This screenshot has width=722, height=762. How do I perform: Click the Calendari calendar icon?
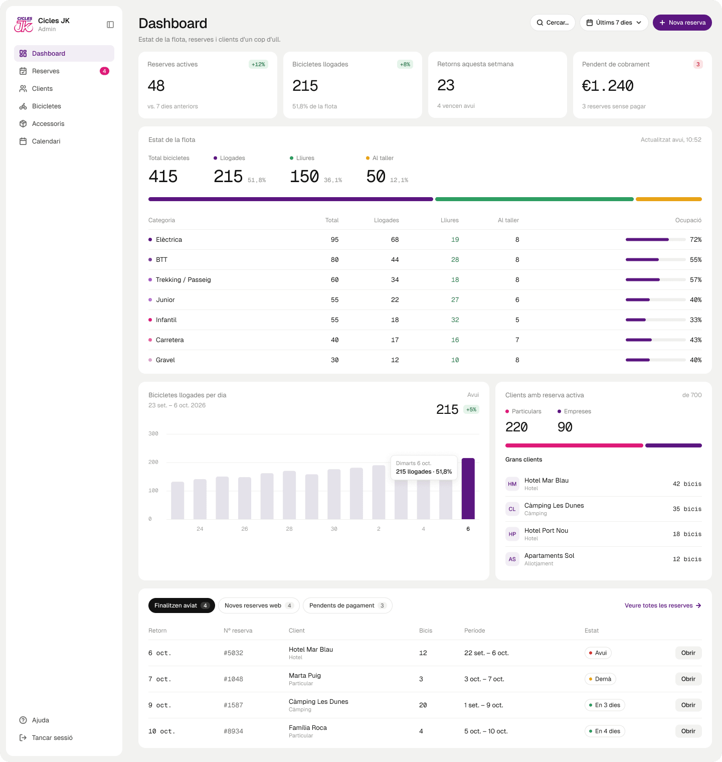coord(23,141)
